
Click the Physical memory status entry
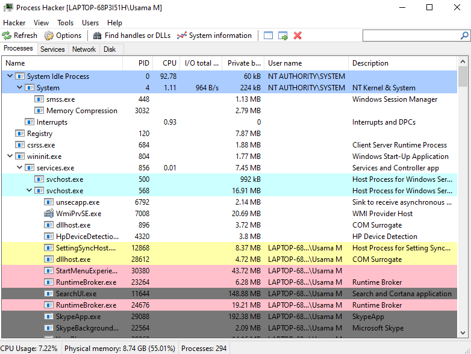(119, 349)
